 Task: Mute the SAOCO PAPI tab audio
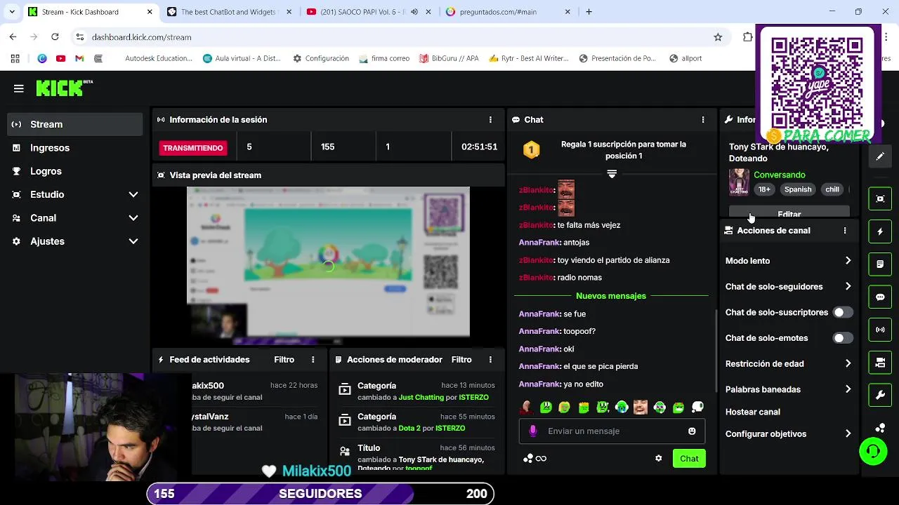tap(414, 12)
